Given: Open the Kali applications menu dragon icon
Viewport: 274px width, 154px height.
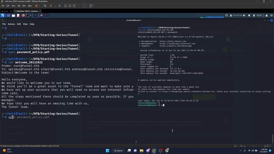Looking at the screenshot, I should coord(3,15).
